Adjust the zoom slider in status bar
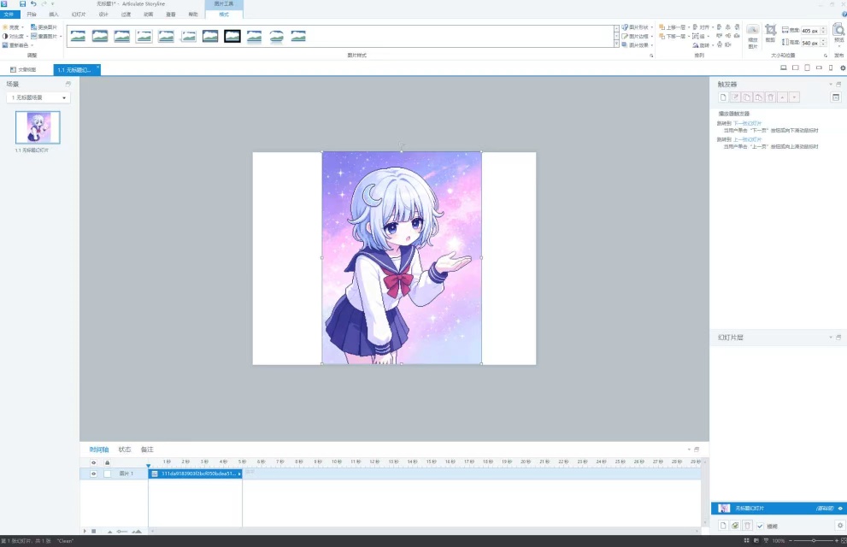Viewport: 847px width, 547px height. 814,540
